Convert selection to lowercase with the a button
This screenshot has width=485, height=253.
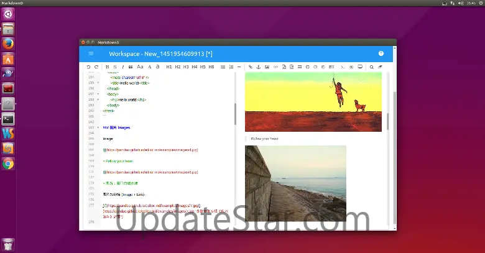pyautogui.click(x=158, y=67)
